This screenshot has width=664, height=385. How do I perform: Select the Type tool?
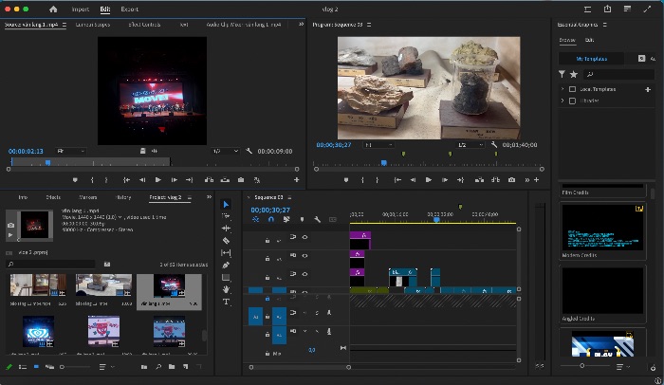[226, 302]
